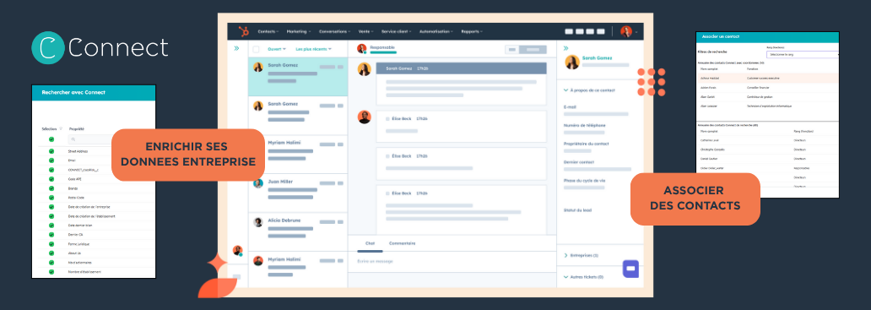Expand the Entreprises (1) section

coord(581,256)
